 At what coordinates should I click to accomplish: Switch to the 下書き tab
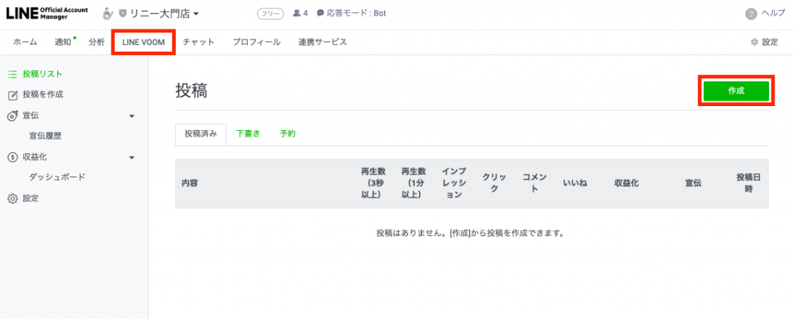coord(249,134)
